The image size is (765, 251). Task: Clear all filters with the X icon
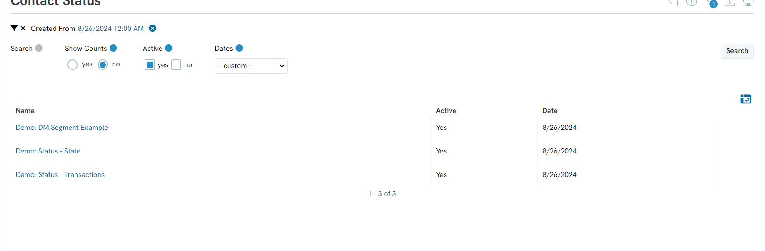[23, 28]
